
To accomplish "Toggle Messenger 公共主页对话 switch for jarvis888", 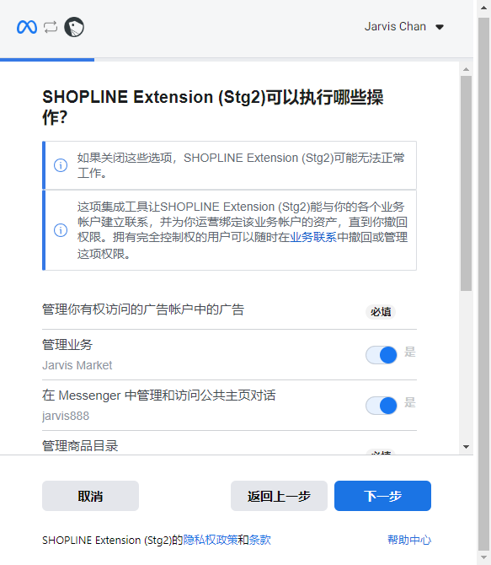I will [x=382, y=406].
